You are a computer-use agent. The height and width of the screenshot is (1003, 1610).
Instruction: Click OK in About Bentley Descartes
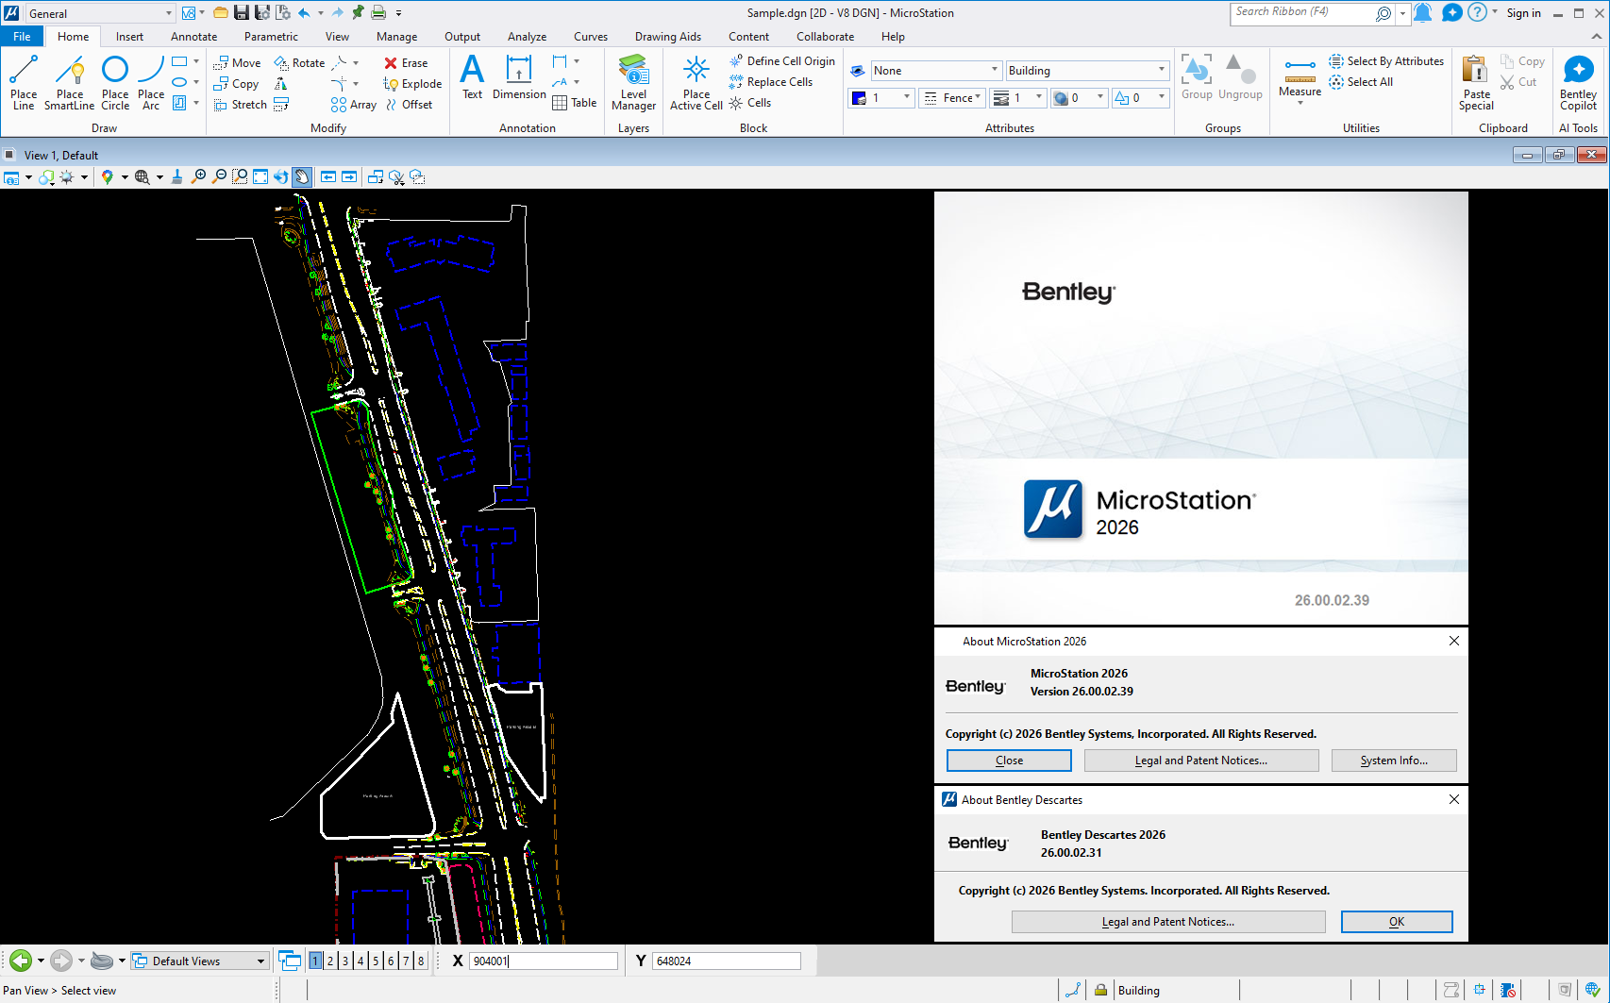click(1397, 922)
